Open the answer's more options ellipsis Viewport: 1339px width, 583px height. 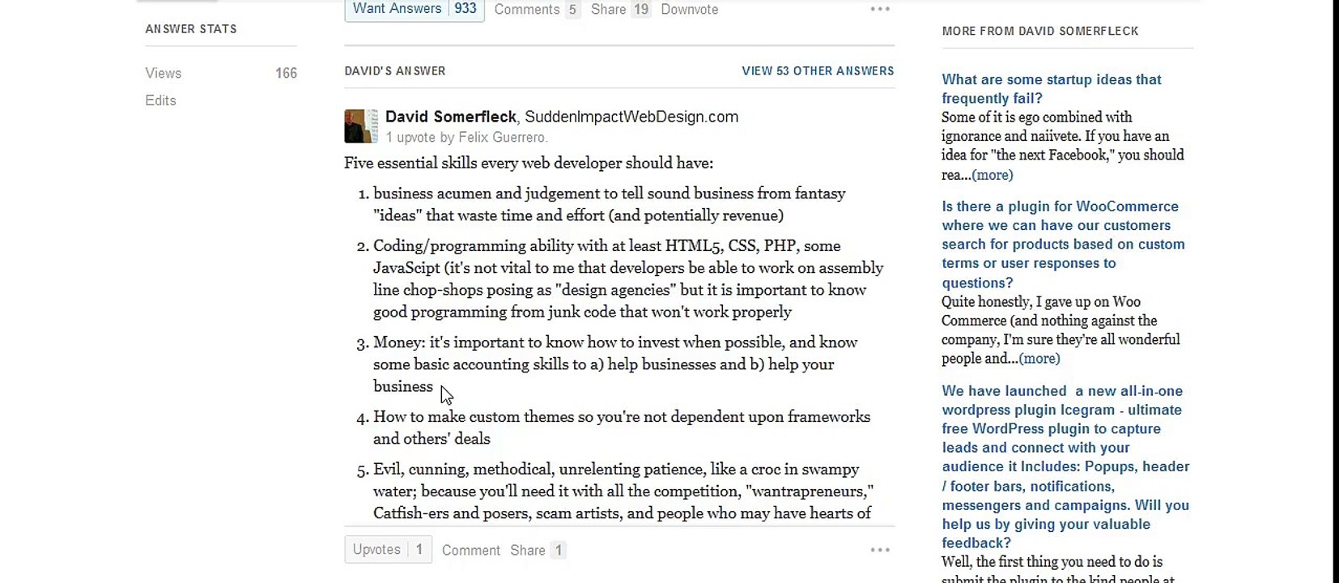pyautogui.click(x=880, y=550)
